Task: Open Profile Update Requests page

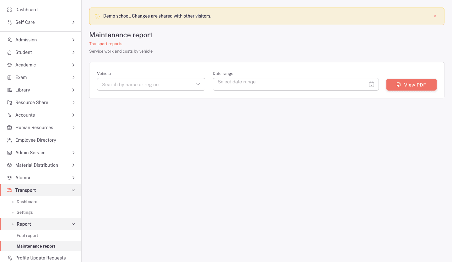Action: pyautogui.click(x=40, y=258)
